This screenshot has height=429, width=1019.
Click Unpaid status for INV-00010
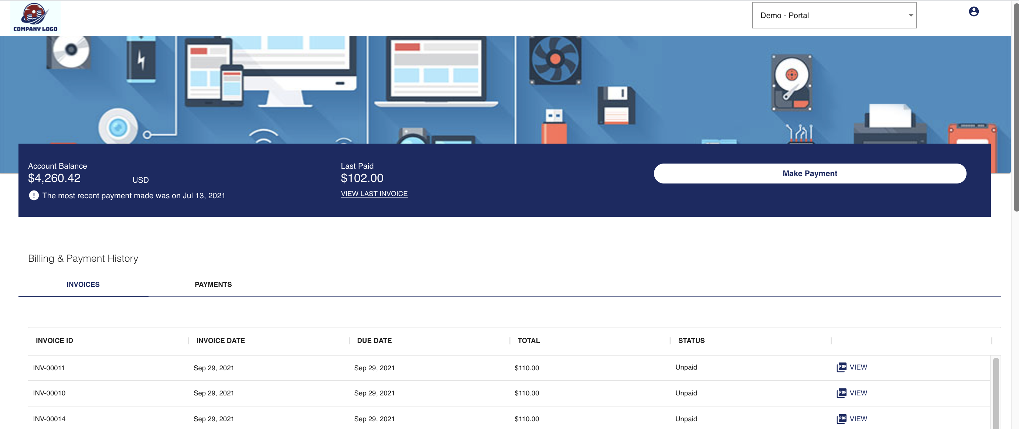point(686,393)
